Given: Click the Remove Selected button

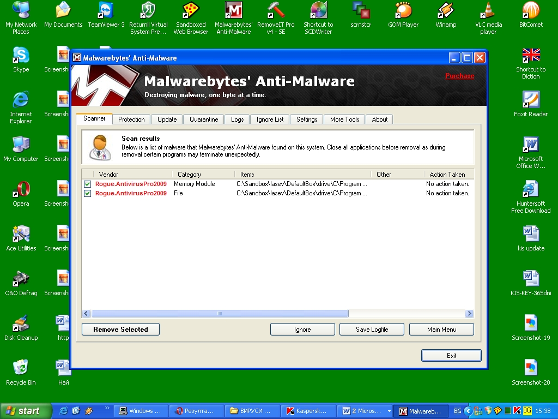Looking at the screenshot, I should point(120,329).
